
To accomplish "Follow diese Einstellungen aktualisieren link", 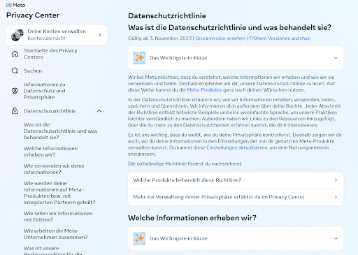I will tap(230, 147).
